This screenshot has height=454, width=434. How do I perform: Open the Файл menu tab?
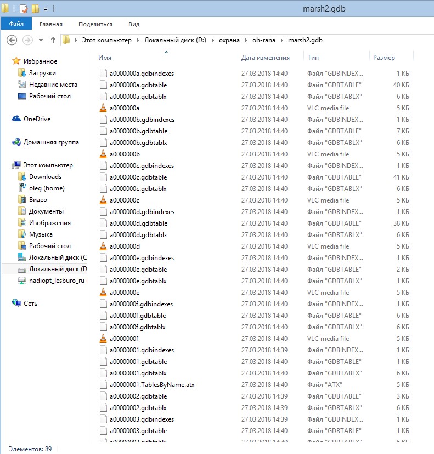(16, 24)
